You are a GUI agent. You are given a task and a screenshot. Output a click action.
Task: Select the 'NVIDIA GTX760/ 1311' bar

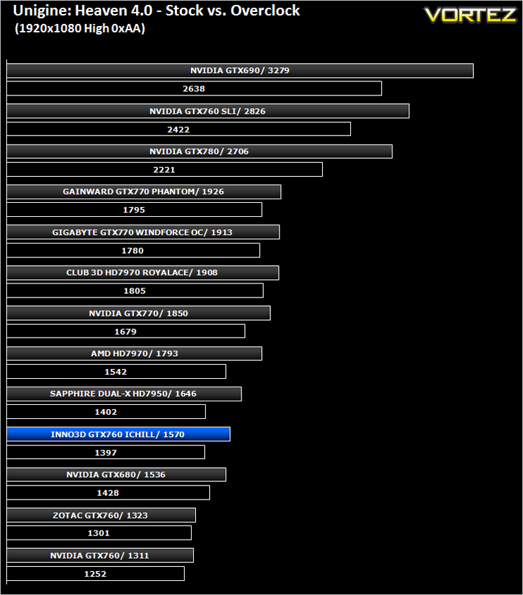click(100, 556)
